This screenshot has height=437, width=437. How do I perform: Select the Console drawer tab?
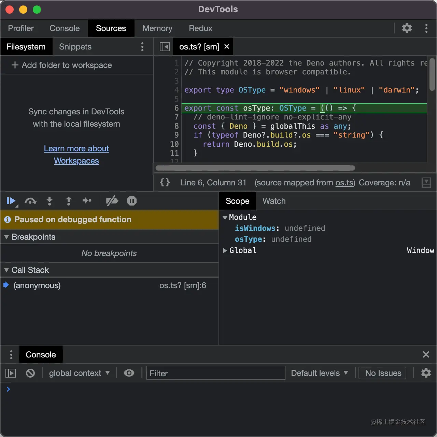(x=41, y=355)
